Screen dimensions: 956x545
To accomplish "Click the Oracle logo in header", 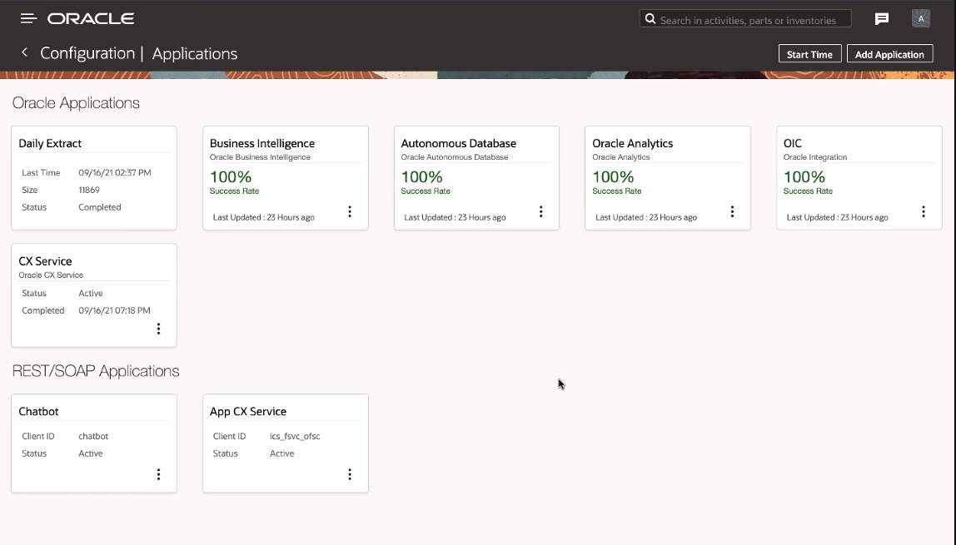I will click(91, 18).
